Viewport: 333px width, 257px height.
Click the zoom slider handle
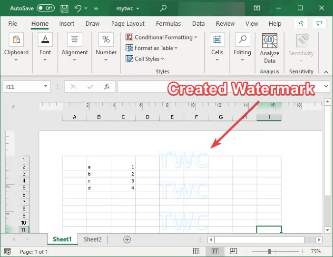(269, 251)
